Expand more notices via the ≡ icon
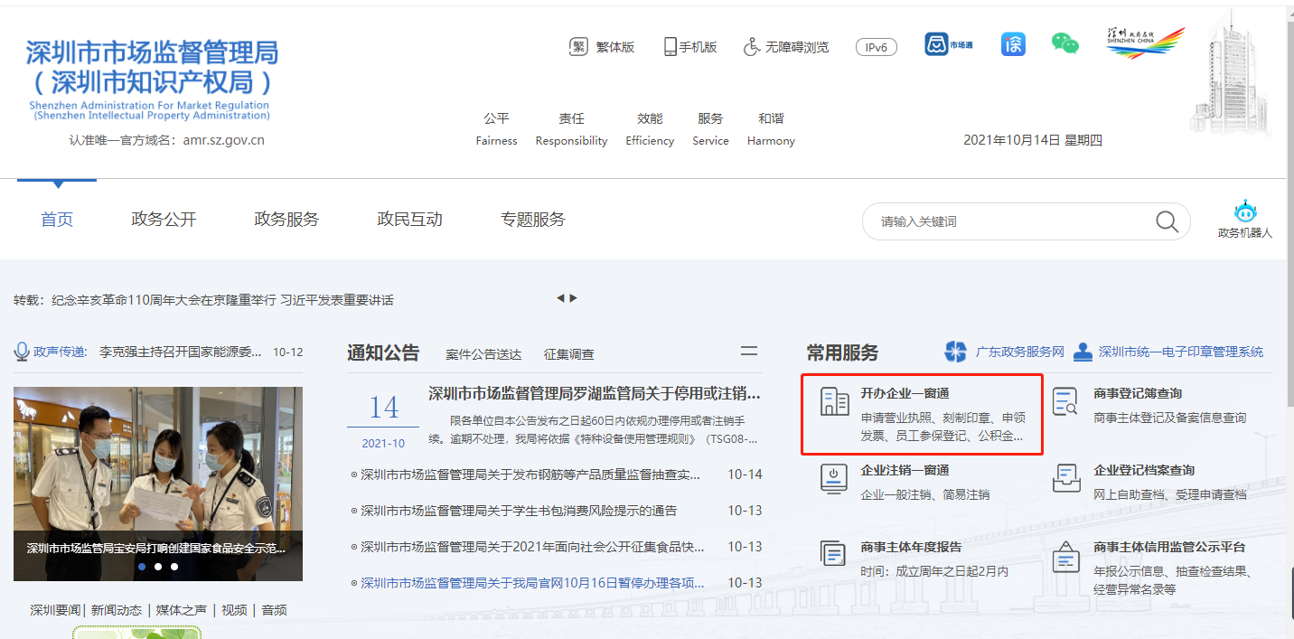 pos(749,352)
